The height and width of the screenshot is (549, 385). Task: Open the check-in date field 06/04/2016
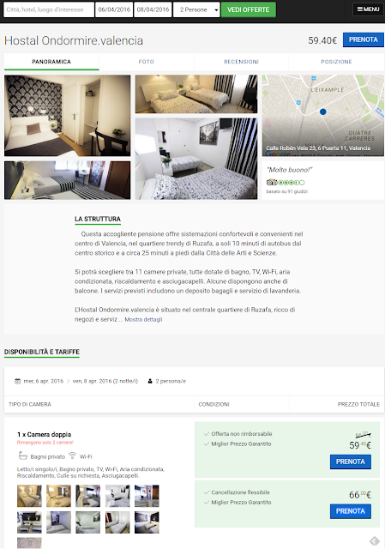click(114, 9)
